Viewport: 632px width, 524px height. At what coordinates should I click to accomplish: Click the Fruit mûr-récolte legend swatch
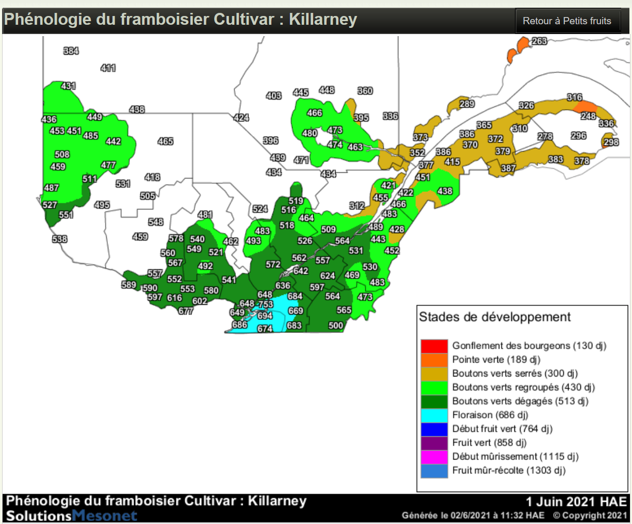pos(434,471)
